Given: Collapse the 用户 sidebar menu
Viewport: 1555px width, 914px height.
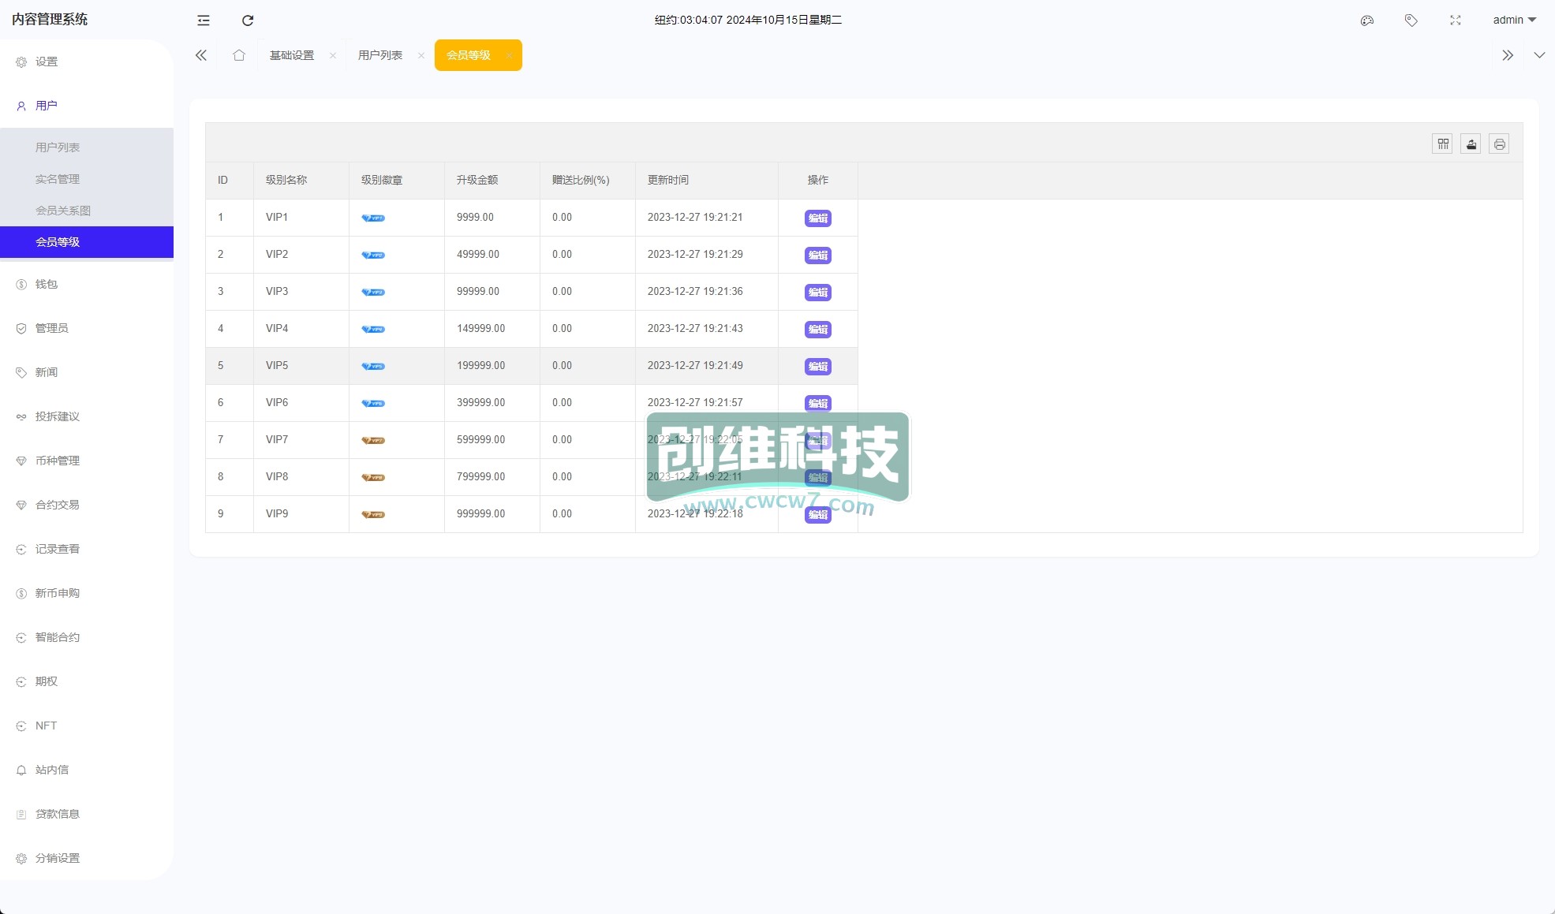Looking at the screenshot, I should tap(87, 106).
